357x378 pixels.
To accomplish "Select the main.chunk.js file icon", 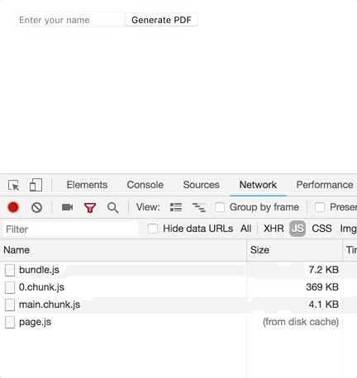I will click(10, 305).
